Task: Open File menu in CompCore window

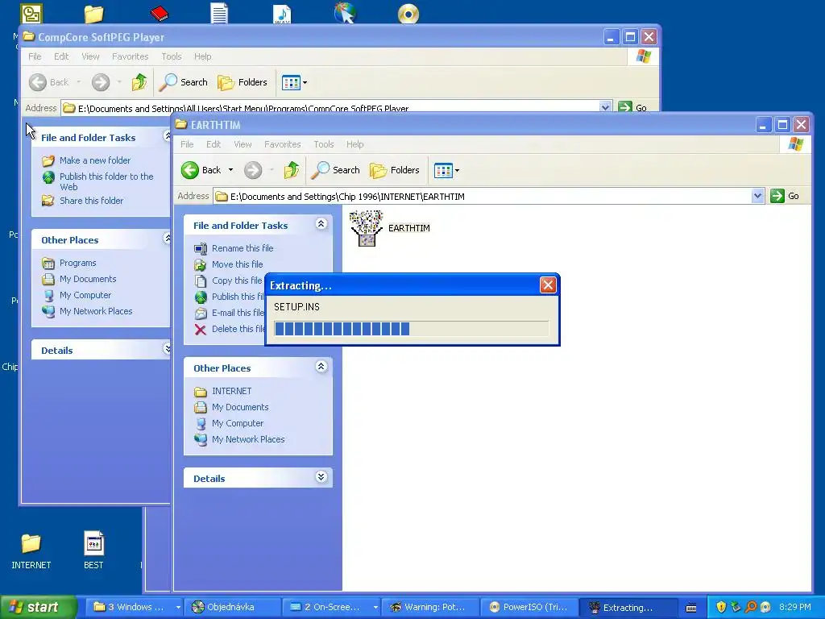Action: click(35, 56)
